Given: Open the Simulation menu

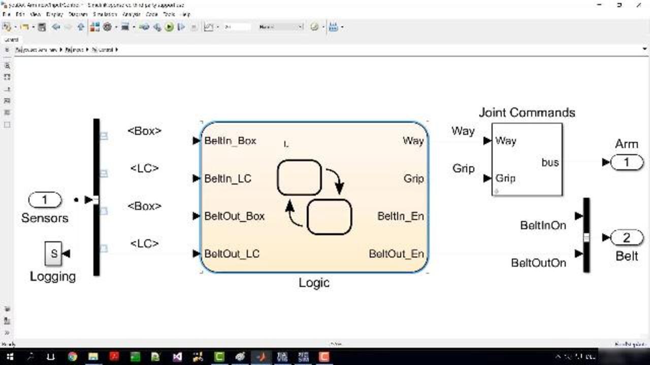Looking at the screenshot, I should click(104, 14).
